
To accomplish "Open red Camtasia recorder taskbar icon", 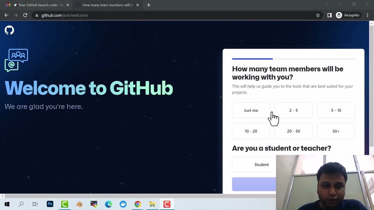I will coord(167,204).
